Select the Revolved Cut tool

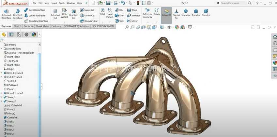pos(74,14)
